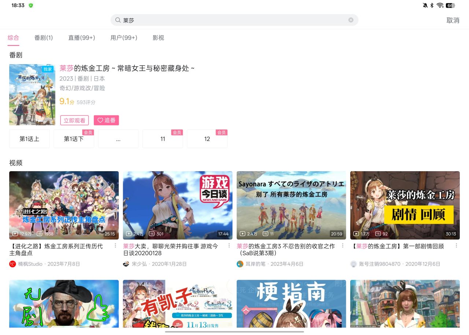This screenshot has width=469, height=335.
Task: Switch to the 直播(99+) tab
Action: click(82, 38)
